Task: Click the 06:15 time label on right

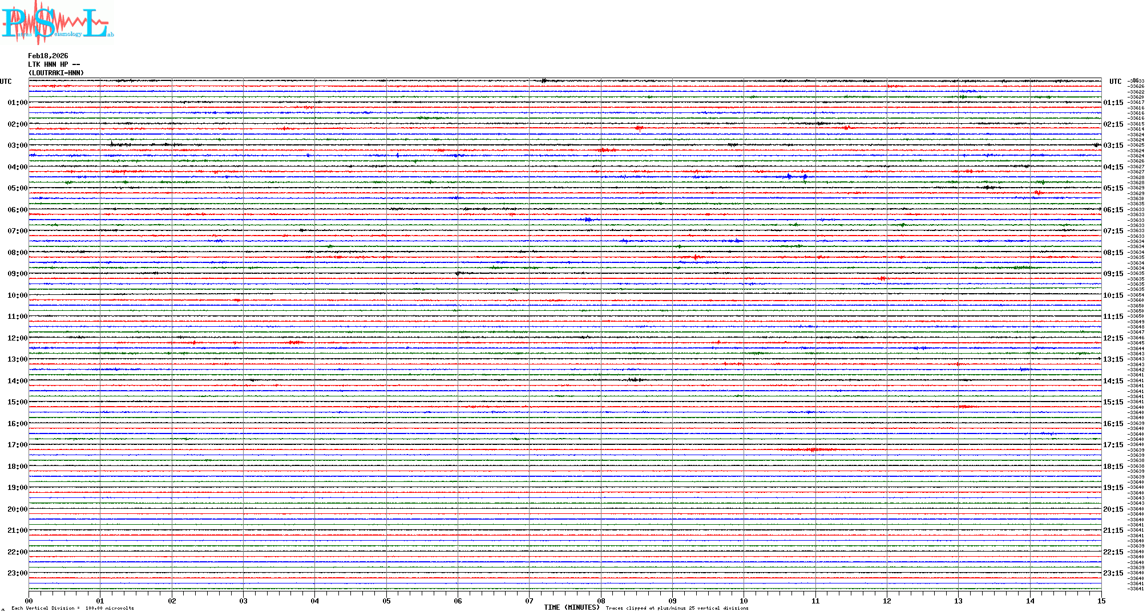Action: (x=1113, y=210)
